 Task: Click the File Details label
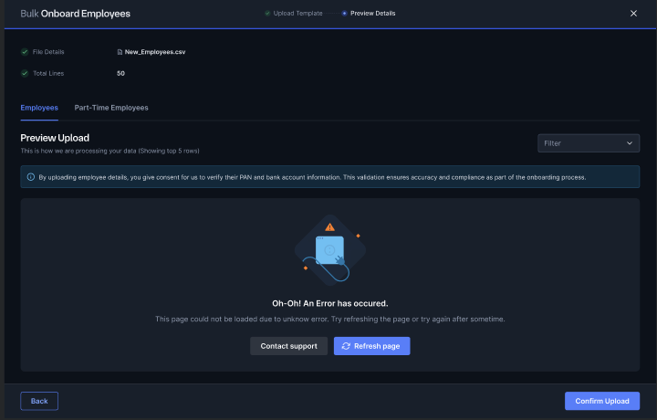(48, 52)
